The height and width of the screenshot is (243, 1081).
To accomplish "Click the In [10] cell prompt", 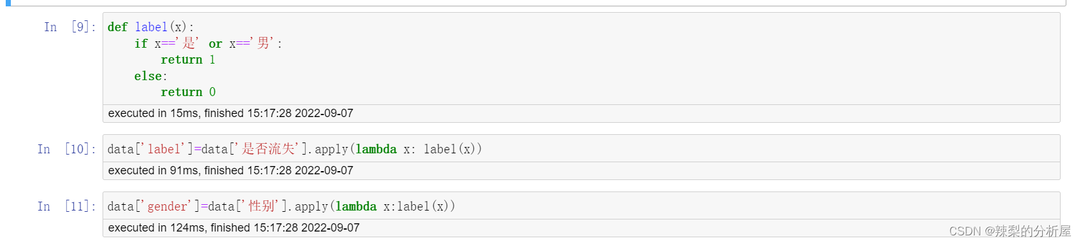I will 67,149.
